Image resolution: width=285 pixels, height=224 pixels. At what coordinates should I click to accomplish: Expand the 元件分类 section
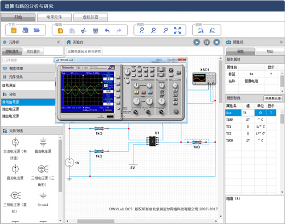28,77
